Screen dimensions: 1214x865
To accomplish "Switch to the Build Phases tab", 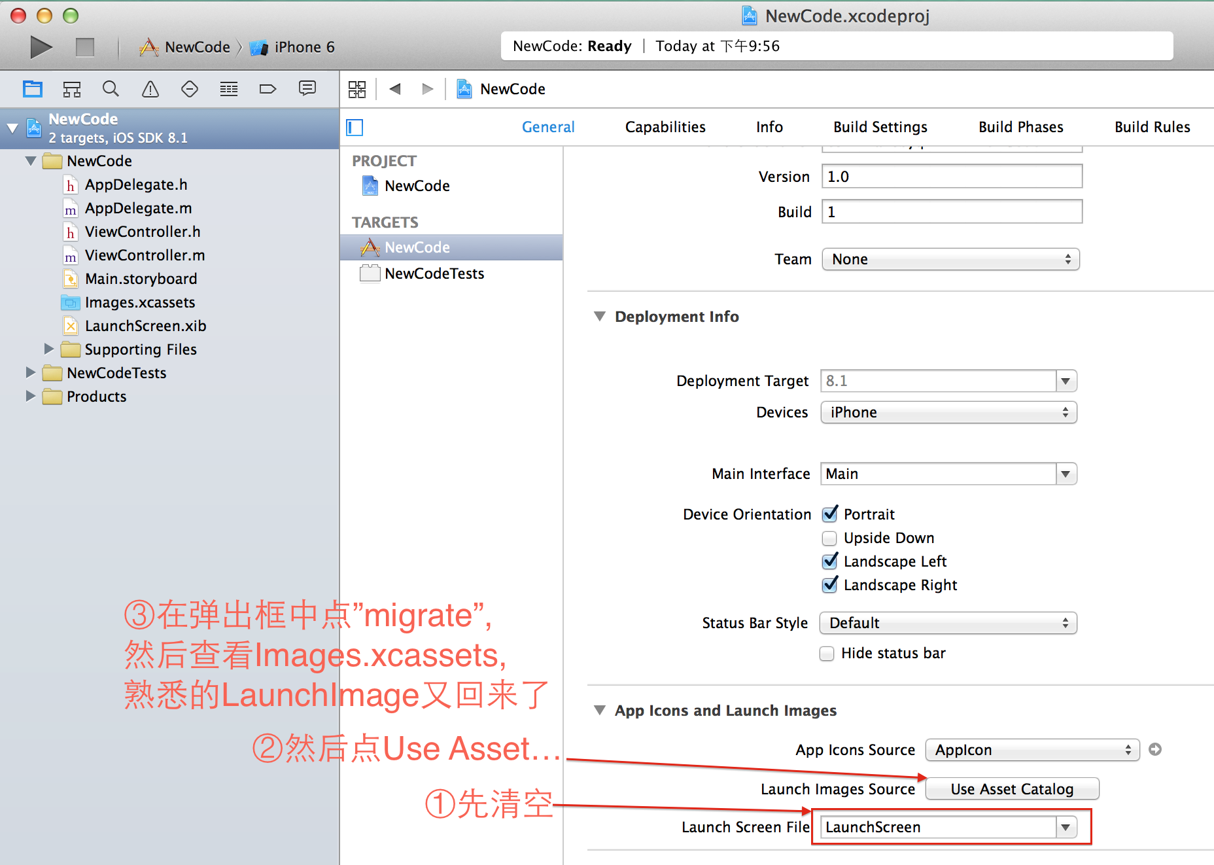I will click(1021, 127).
